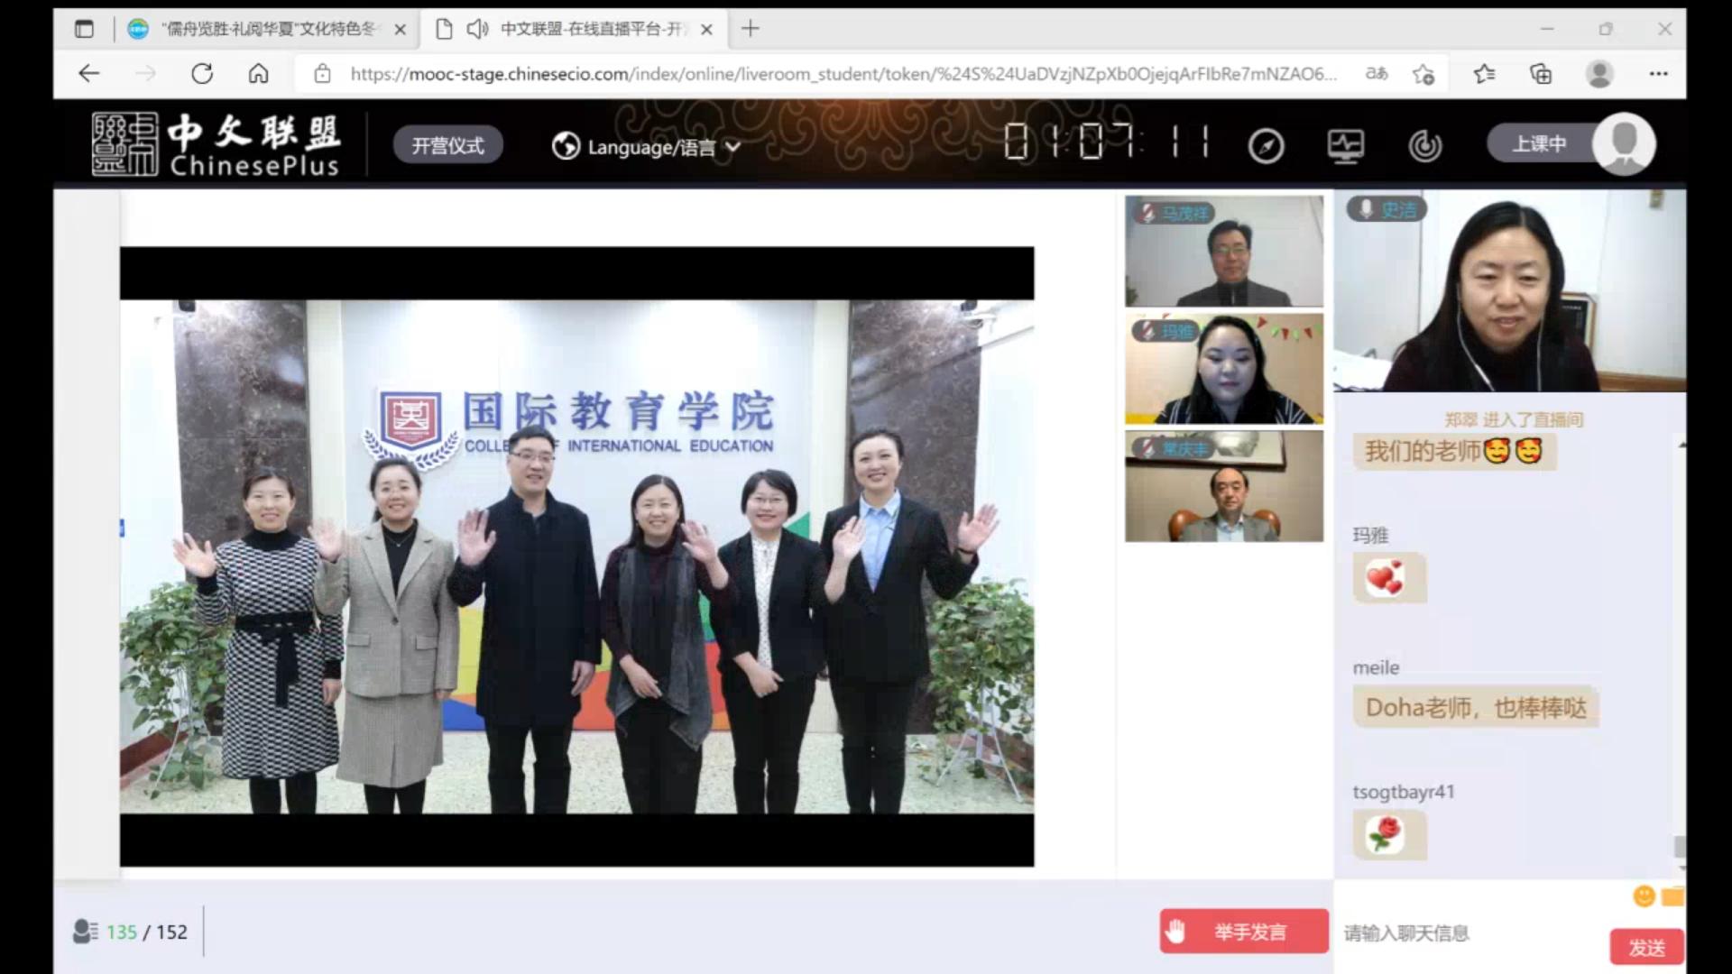The width and height of the screenshot is (1732, 974).
Task: Click the user profile avatar in header
Action: coord(1623,143)
